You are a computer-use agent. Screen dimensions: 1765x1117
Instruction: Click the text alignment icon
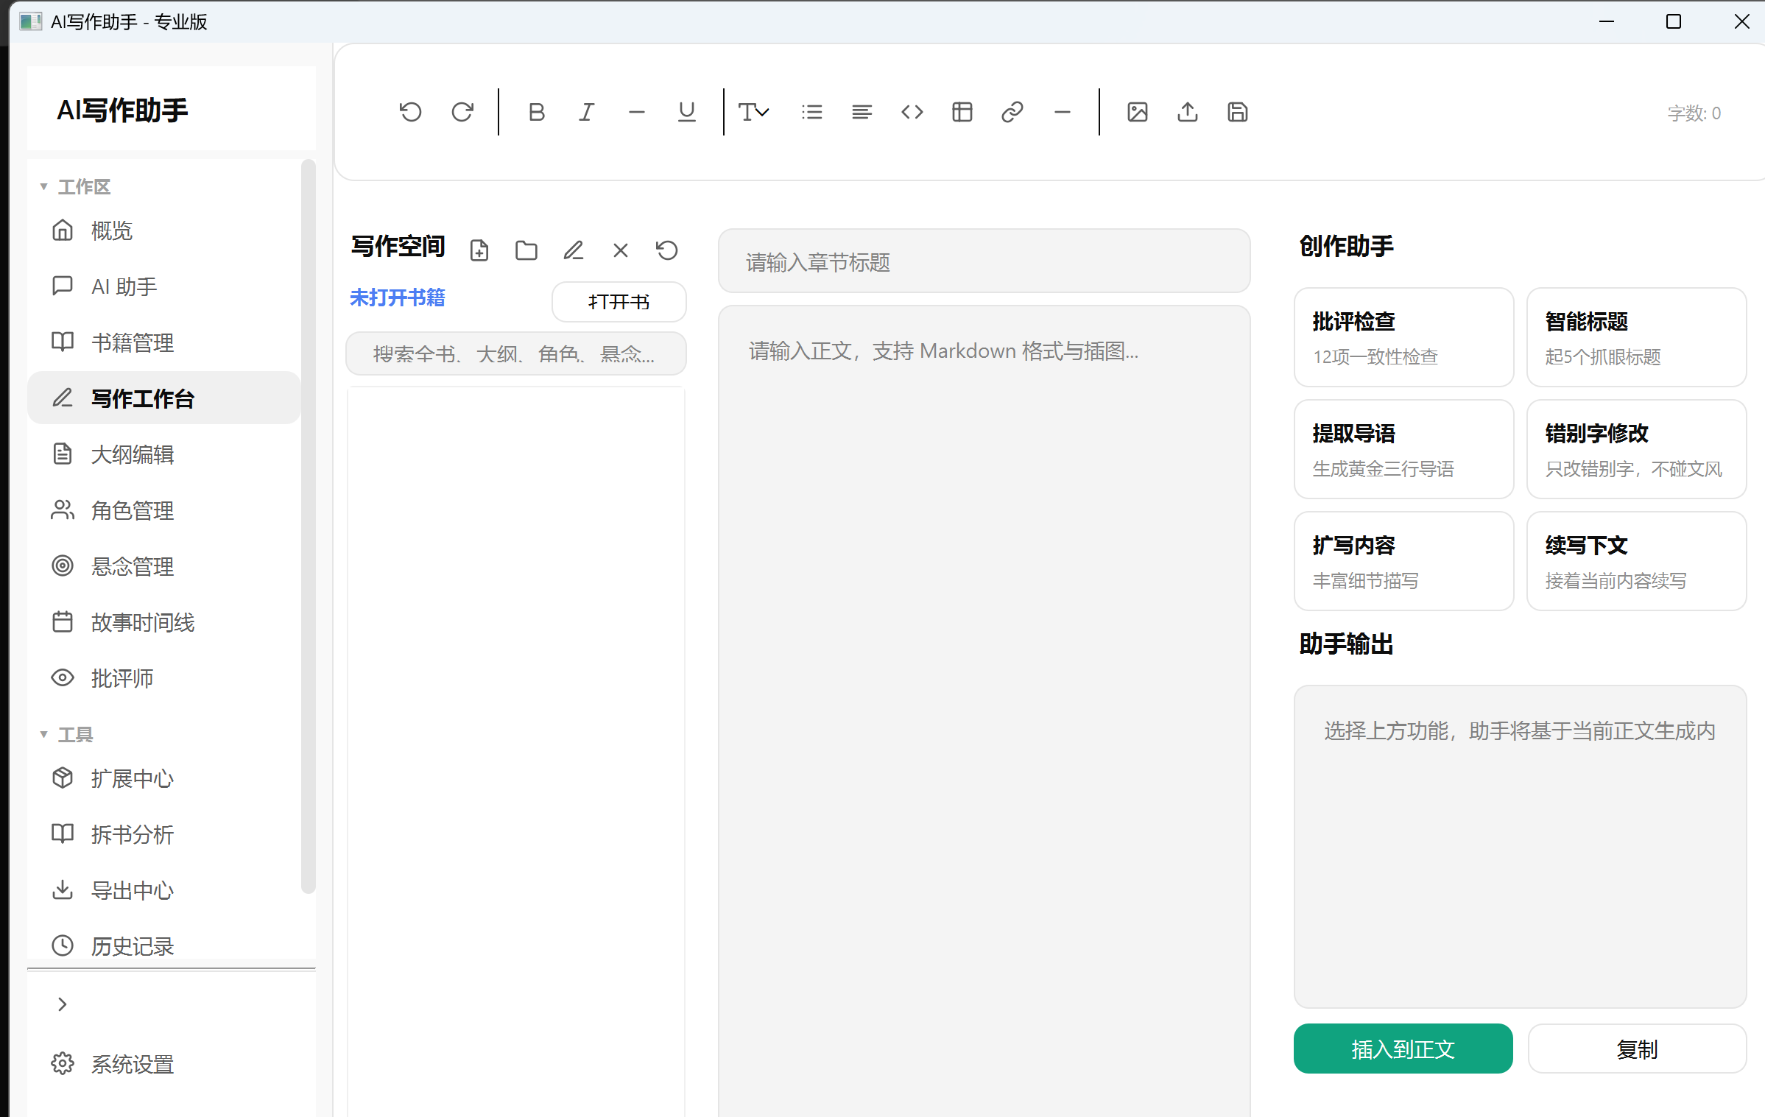(862, 112)
